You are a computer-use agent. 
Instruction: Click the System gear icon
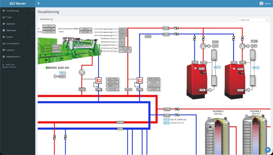point(4,37)
